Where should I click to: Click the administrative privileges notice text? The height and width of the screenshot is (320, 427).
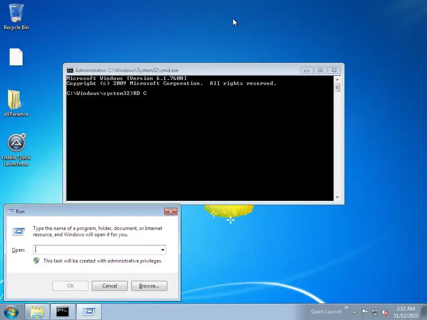(x=103, y=261)
